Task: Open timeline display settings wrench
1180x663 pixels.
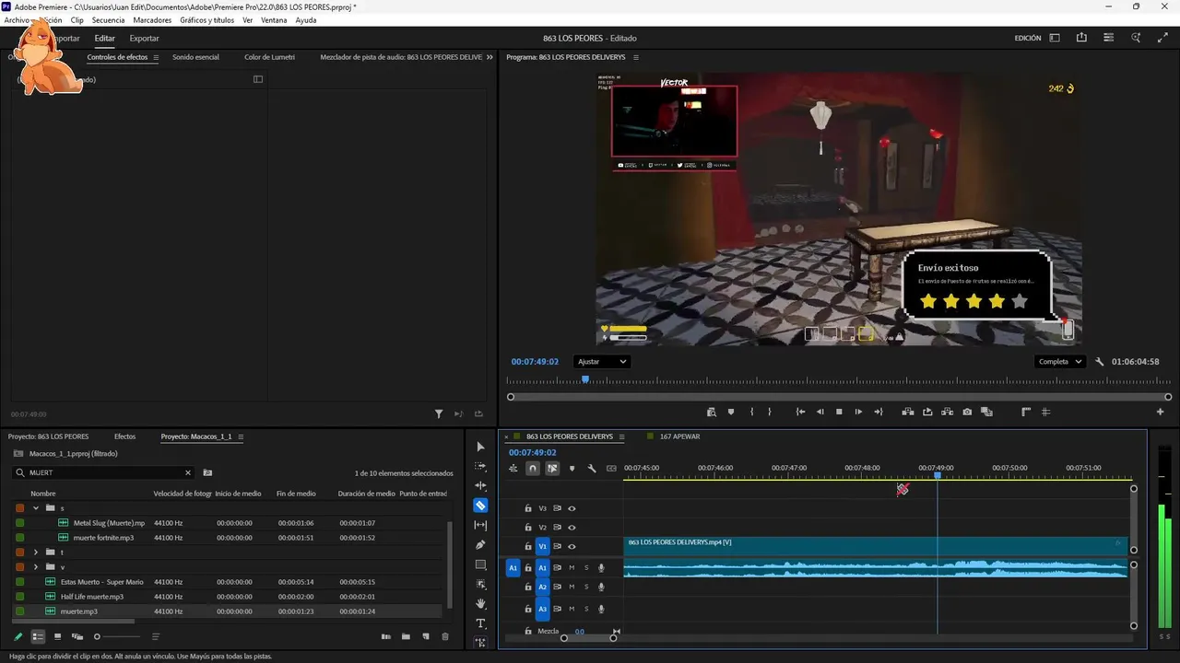Action: coord(592,469)
